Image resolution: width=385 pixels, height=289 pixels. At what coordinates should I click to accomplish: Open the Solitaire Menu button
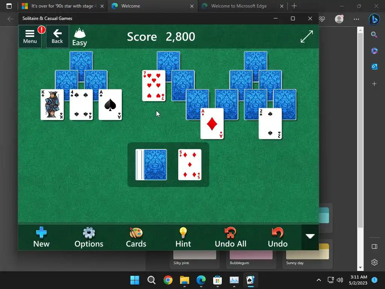[x=30, y=37]
